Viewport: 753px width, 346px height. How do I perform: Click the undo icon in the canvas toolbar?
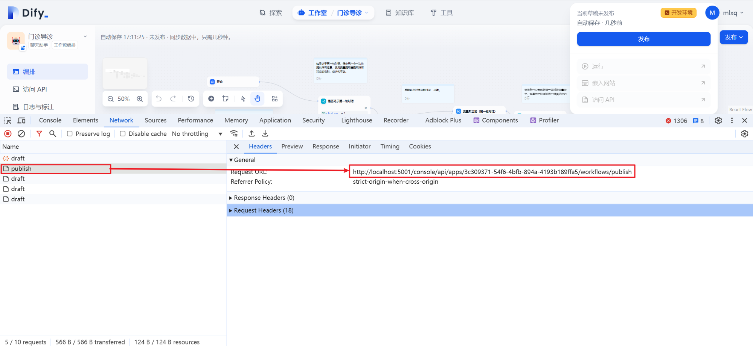[x=159, y=98]
